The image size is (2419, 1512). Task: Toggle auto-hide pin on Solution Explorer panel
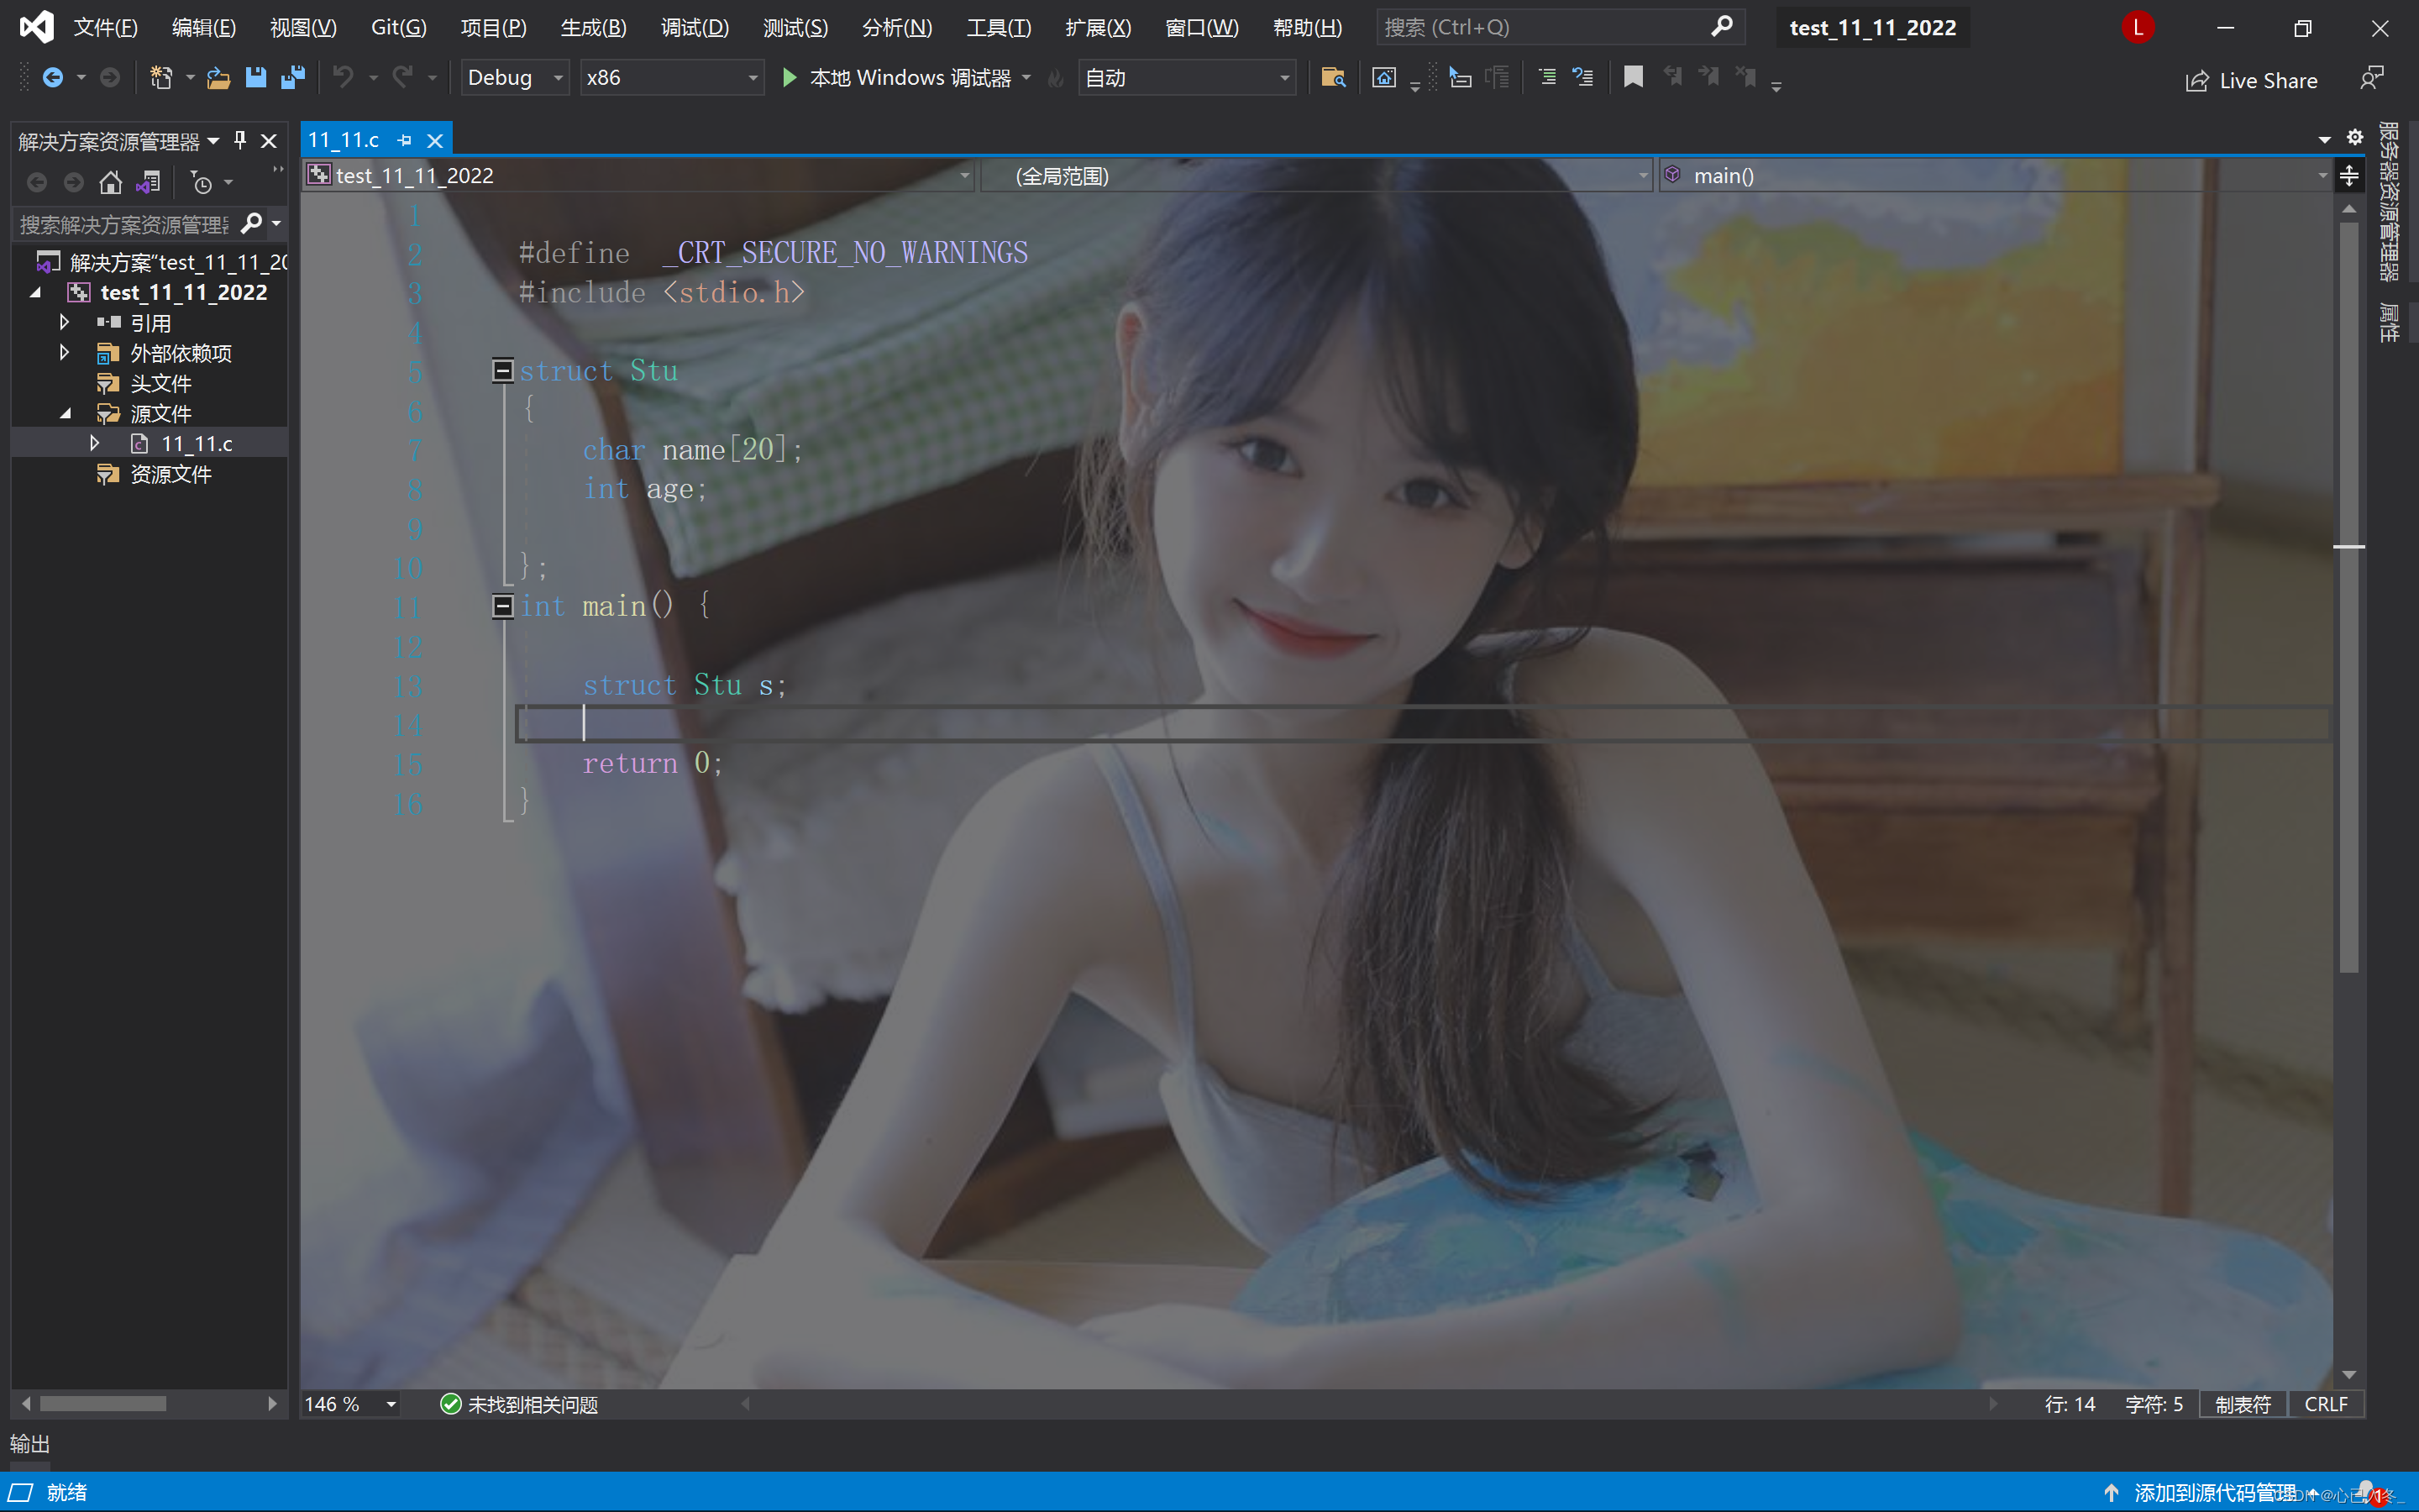240,140
